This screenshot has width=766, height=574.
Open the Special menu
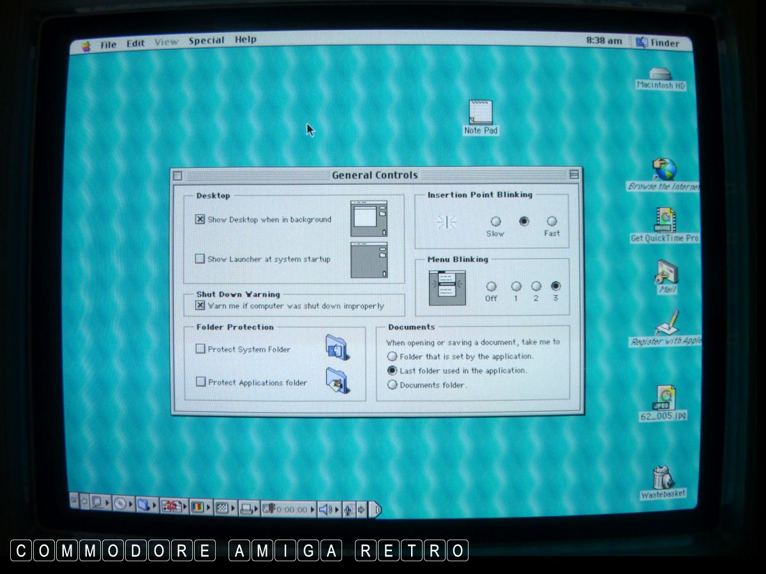click(206, 40)
